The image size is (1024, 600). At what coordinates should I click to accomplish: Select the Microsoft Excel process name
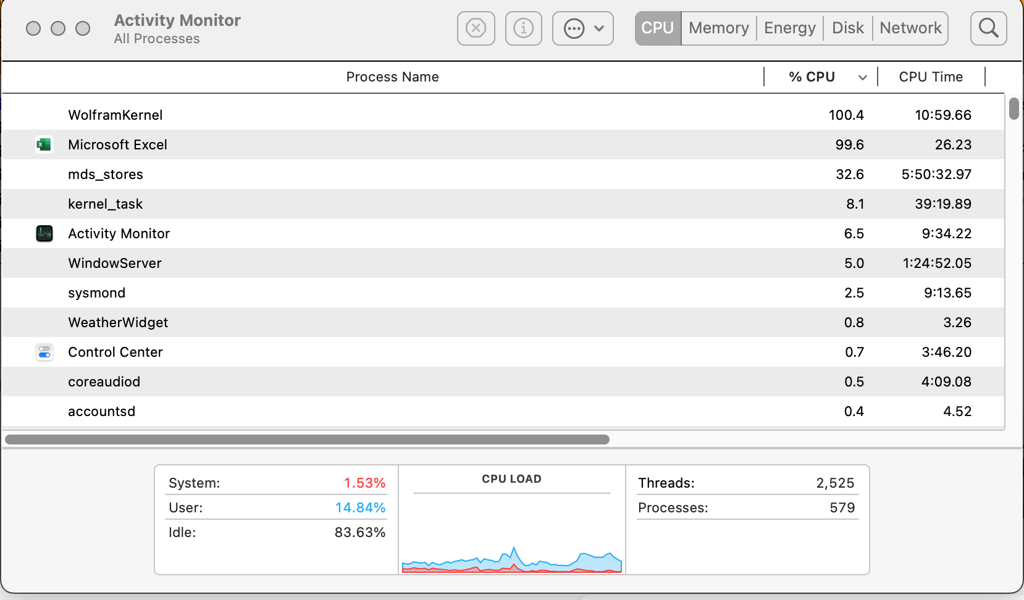(117, 144)
